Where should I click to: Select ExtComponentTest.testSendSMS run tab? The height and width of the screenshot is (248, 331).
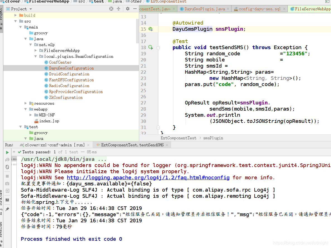[x=132, y=145]
